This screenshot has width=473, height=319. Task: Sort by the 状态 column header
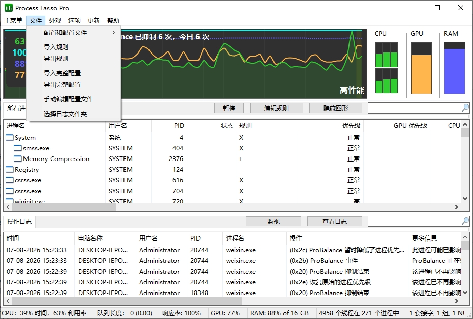(211, 125)
